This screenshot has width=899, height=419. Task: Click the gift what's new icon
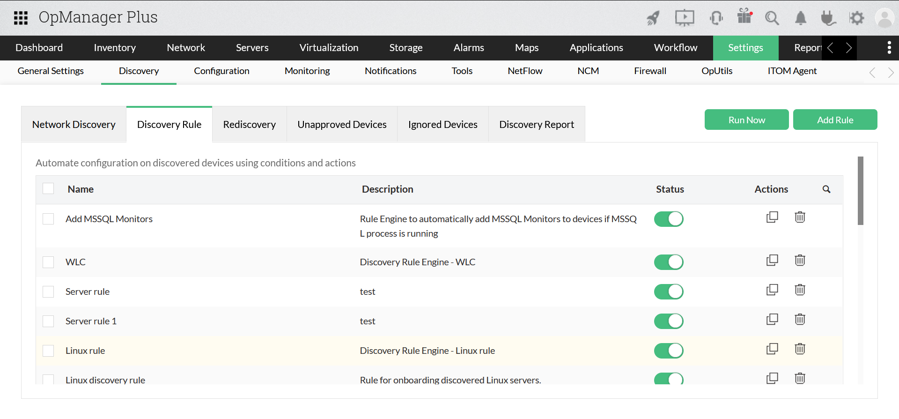[x=744, y=16]
